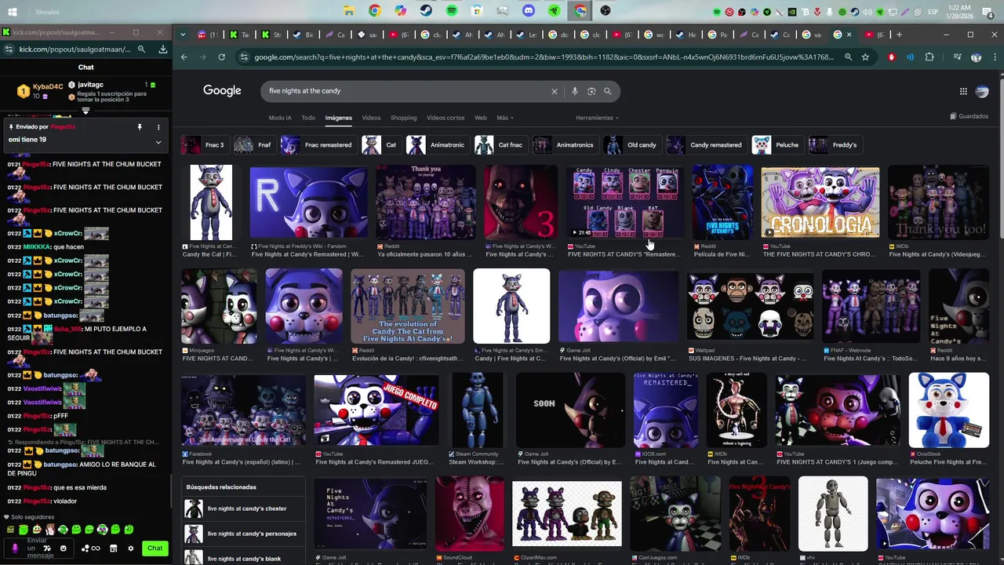Click 'Solo seguidores' followers-only label
Image resolution: width=1004 pixels, height=565 pixels.
[x=32, y=517]
